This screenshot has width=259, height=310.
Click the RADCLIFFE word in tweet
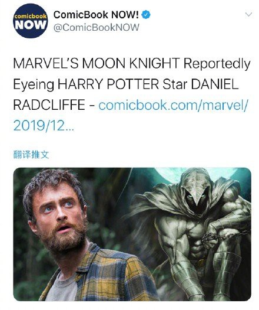coord(49,105)
